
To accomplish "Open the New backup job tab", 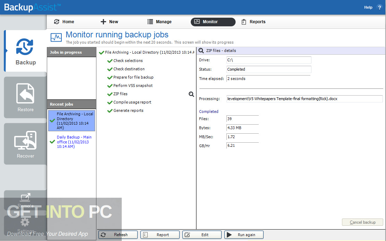I will [109, 21].
